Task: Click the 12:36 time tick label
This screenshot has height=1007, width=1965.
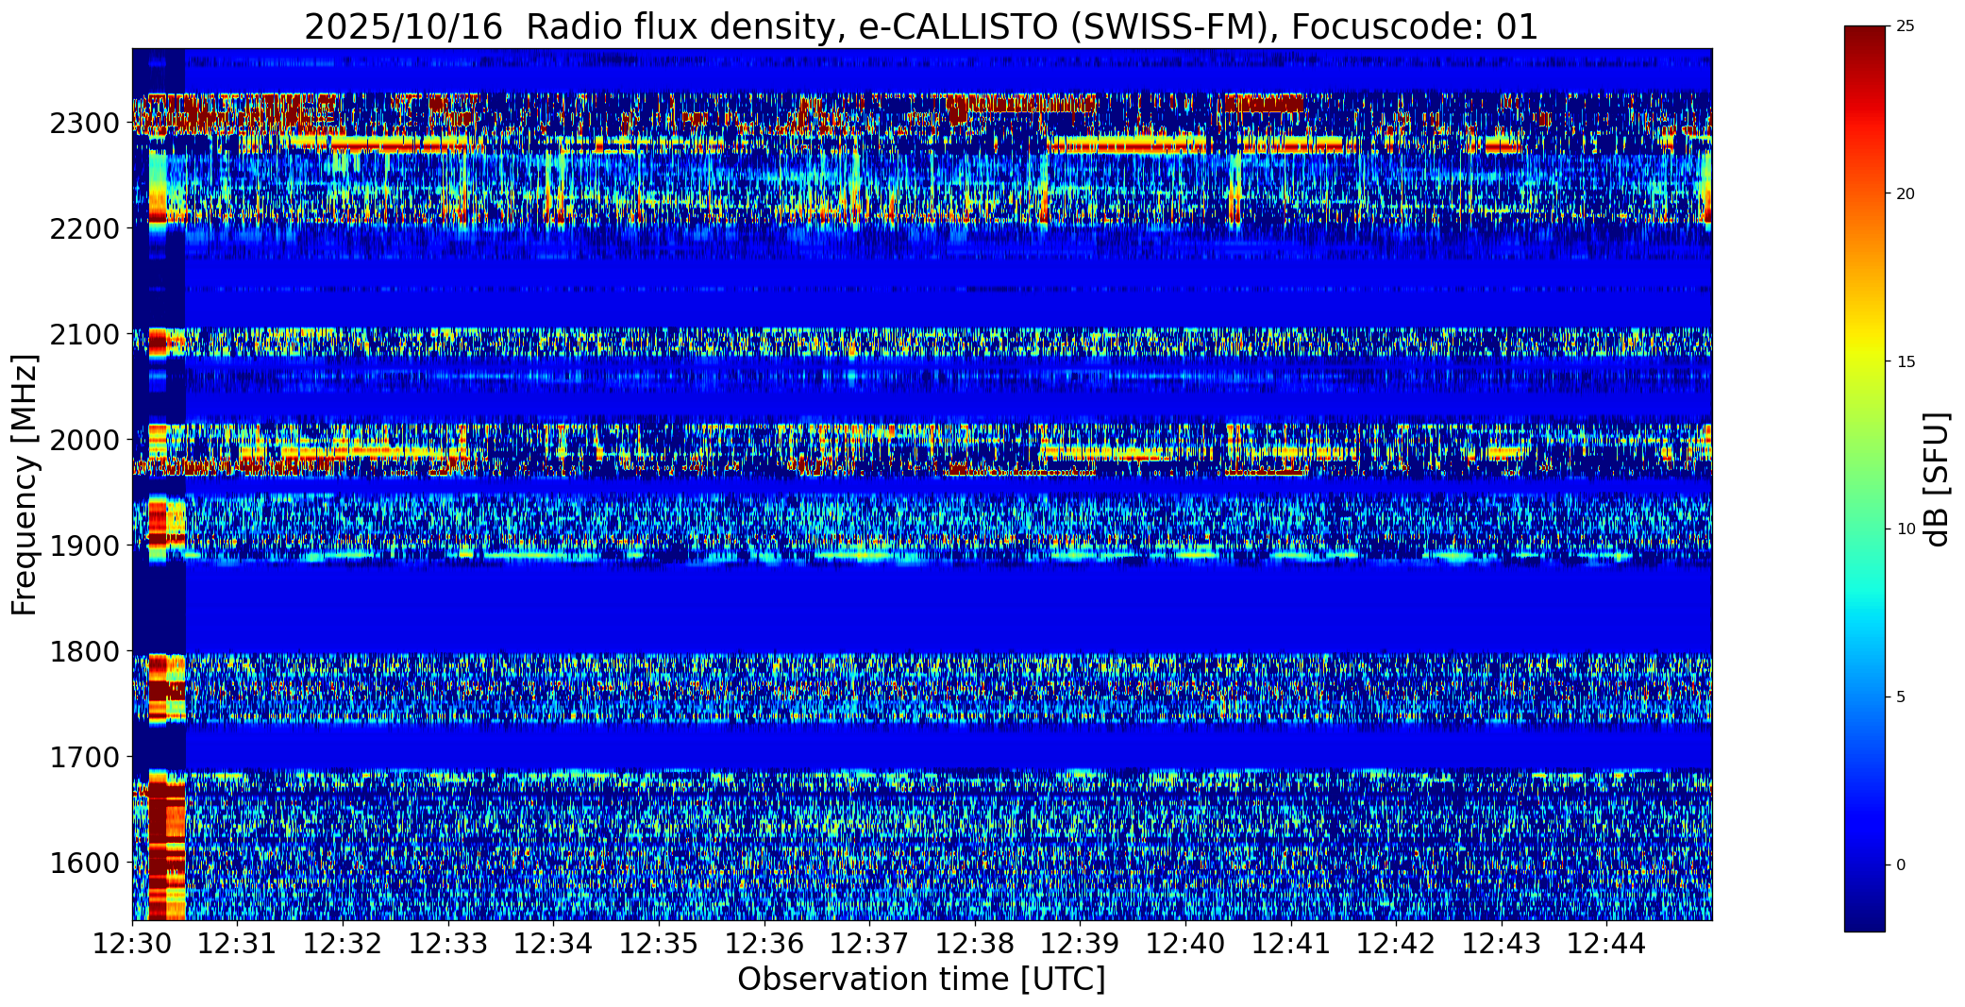Action: (764, 944)
